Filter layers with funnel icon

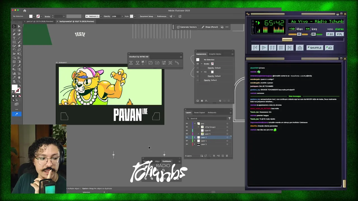point(229,118)
